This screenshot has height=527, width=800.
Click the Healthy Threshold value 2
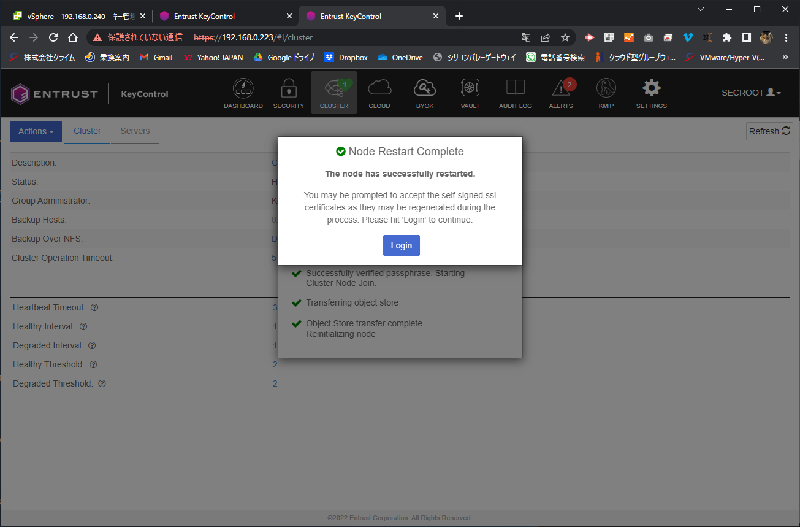(275, 364)
